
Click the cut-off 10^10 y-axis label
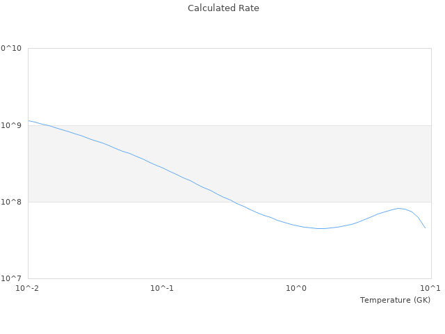point(11,49)
